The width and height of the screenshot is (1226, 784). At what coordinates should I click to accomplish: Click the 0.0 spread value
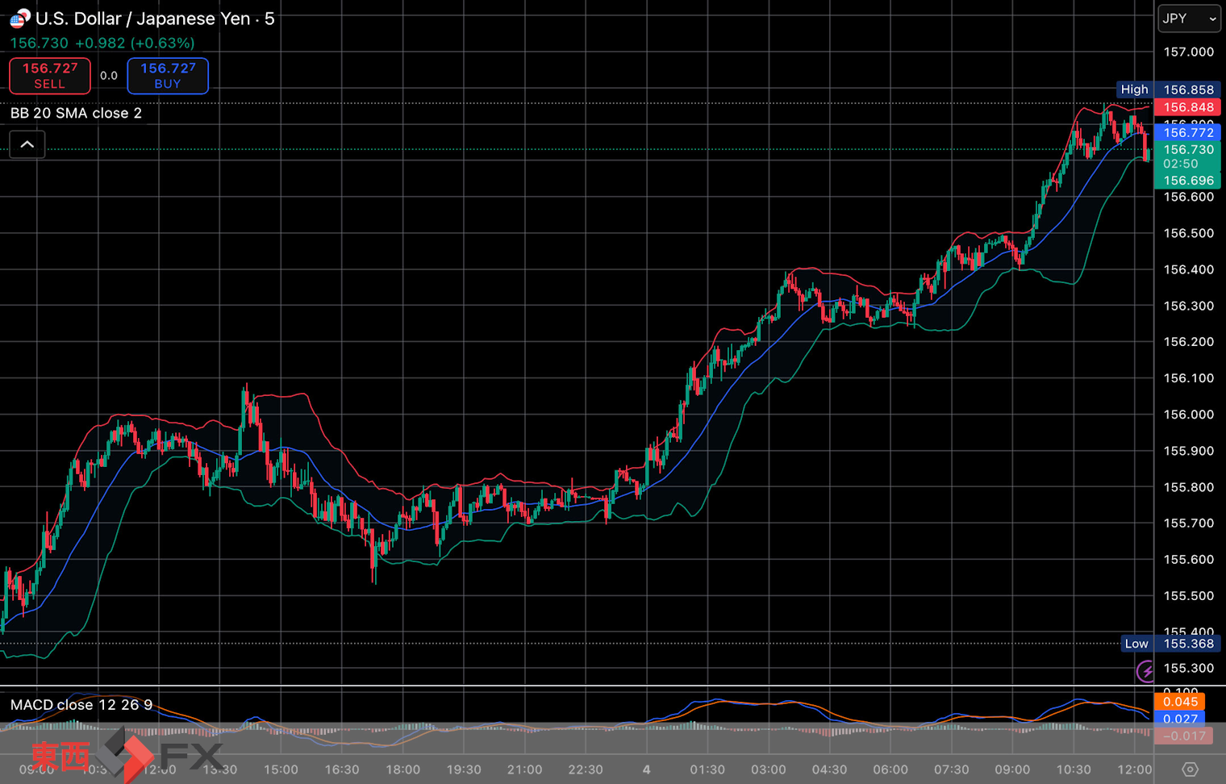pos(109,76)
